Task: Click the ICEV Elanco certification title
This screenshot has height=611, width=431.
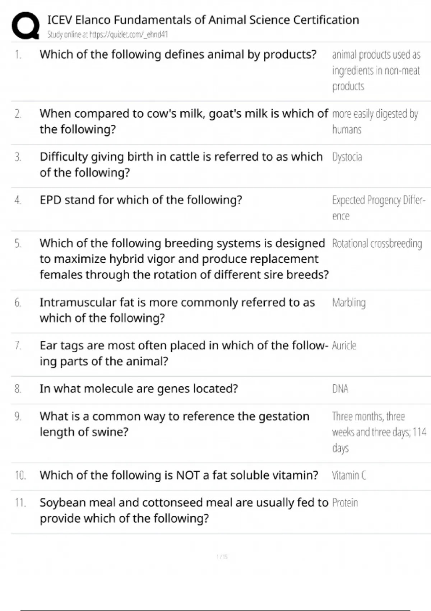Action: (203, 20)
